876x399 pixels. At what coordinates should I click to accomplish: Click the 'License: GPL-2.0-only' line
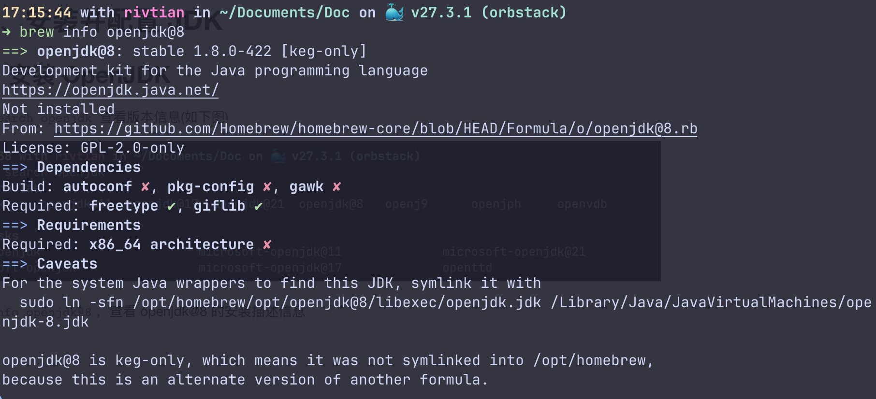[x=93, y=148]
